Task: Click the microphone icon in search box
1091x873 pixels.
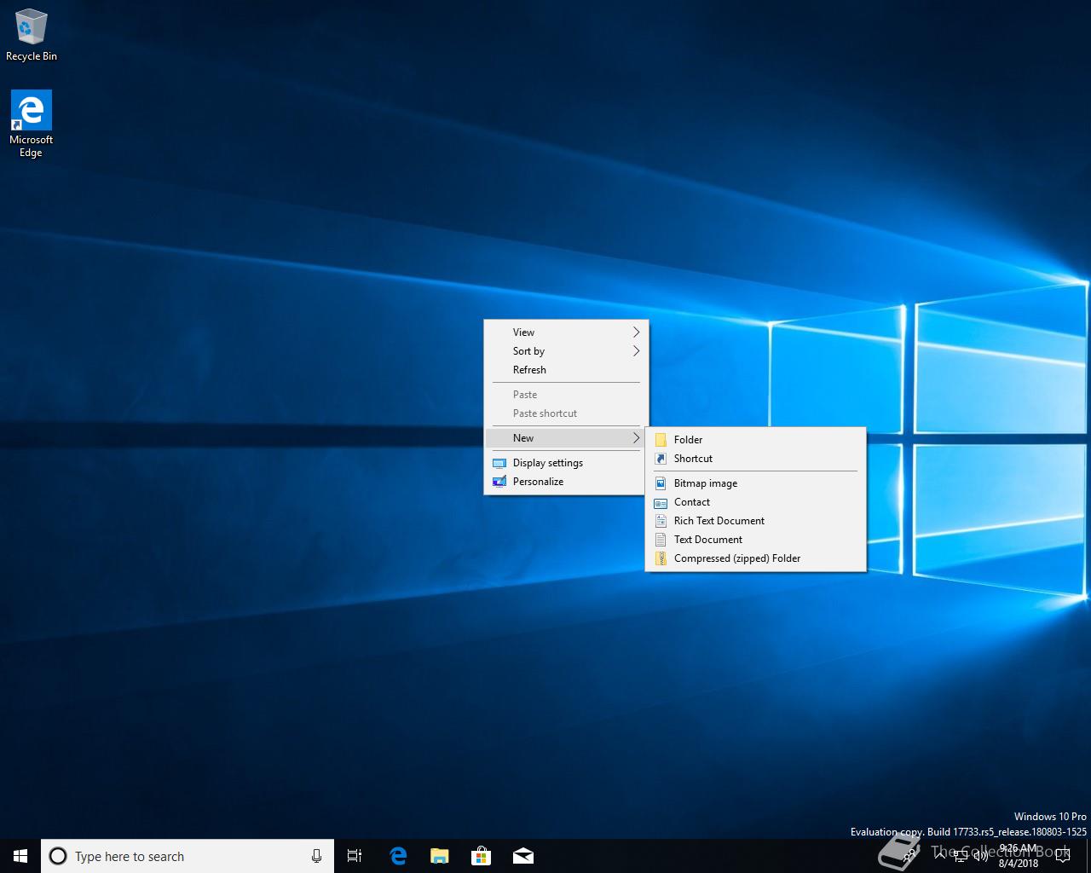Action: pyautogui.click(x=316, y=856)
